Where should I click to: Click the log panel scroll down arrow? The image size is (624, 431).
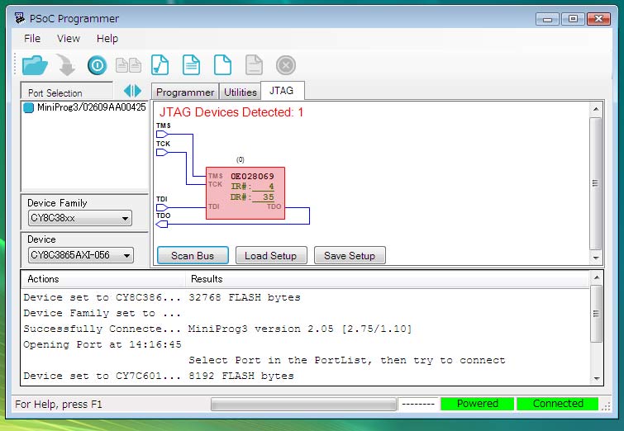[x=596, y=379]
